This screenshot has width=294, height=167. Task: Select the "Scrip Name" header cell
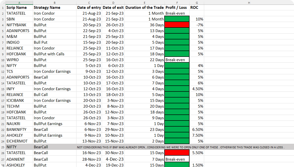[17, 8]
